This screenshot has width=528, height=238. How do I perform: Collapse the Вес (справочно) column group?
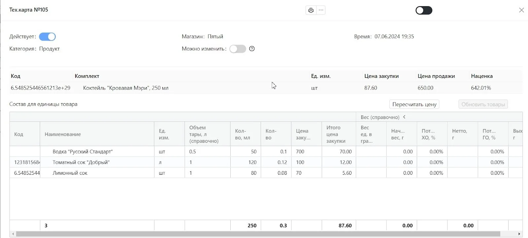(404, 117)
